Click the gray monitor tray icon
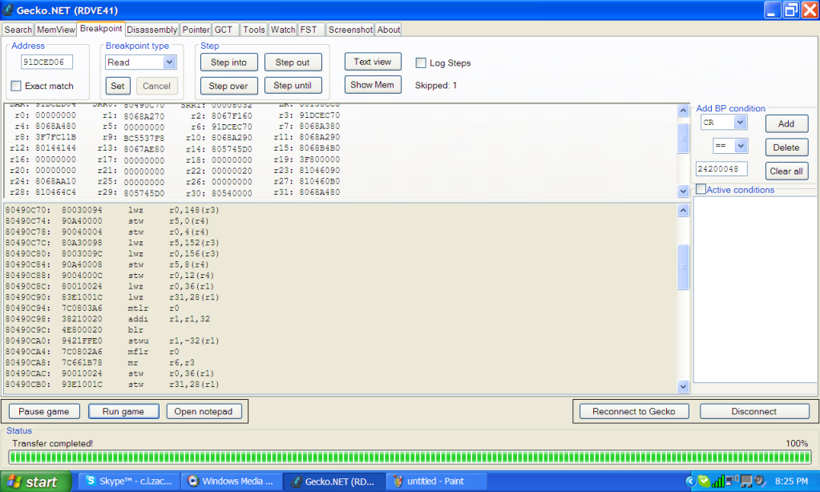The width and height of the screenshot is (820, 492). point(746,481)
